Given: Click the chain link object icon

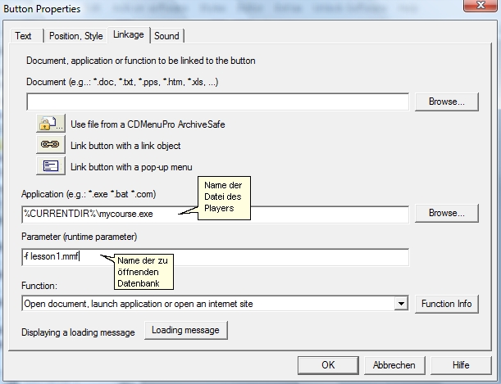Looking at the screenshot, I should click(49, 145).
